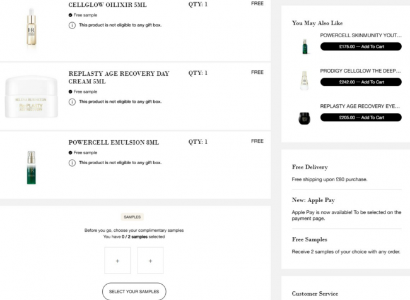The image size is (410, 300).
Task: Click the Select Your Samples button
Action: tap(134, 291)
